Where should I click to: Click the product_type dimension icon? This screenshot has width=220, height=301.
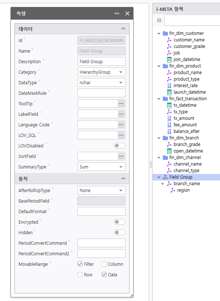[169, 79]
